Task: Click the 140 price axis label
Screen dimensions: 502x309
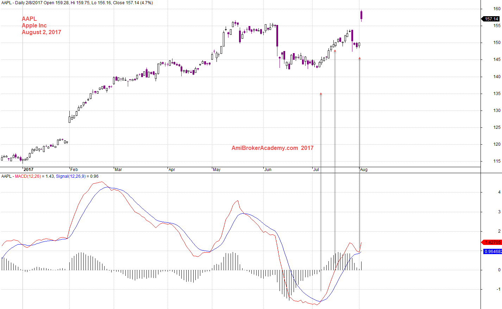Action: 497,77
